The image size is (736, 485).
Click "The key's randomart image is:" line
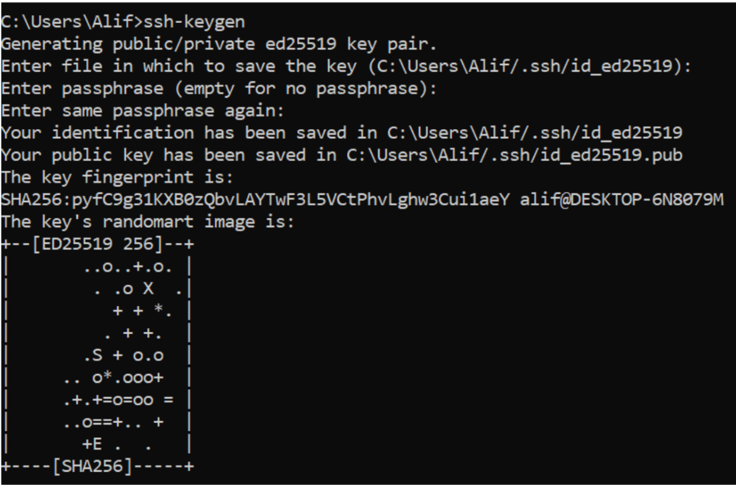146,221
